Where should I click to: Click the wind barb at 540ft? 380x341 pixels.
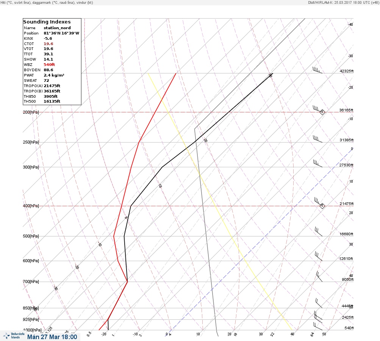tap(318, 326)
